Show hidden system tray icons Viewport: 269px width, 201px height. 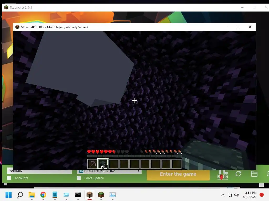pos(223,195)
